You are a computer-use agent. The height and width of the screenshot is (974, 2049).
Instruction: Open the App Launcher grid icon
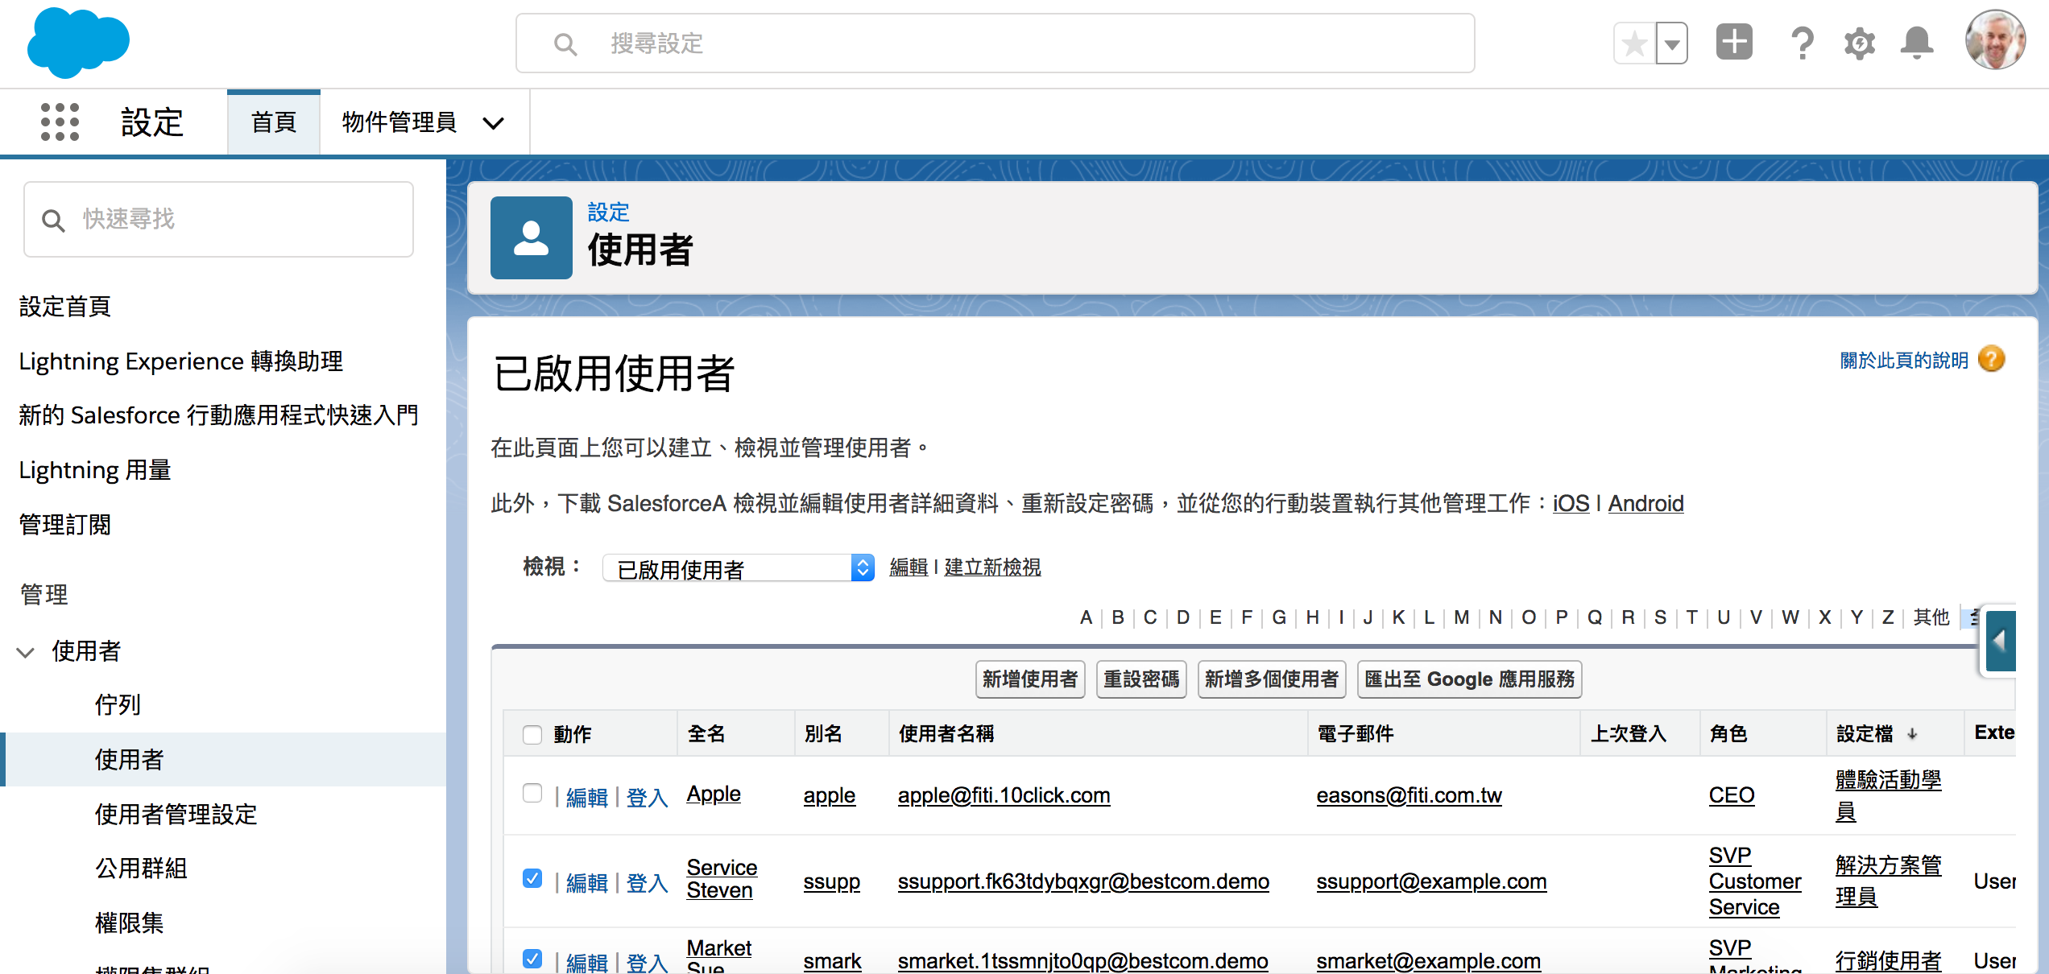click(x=60, y=122)
